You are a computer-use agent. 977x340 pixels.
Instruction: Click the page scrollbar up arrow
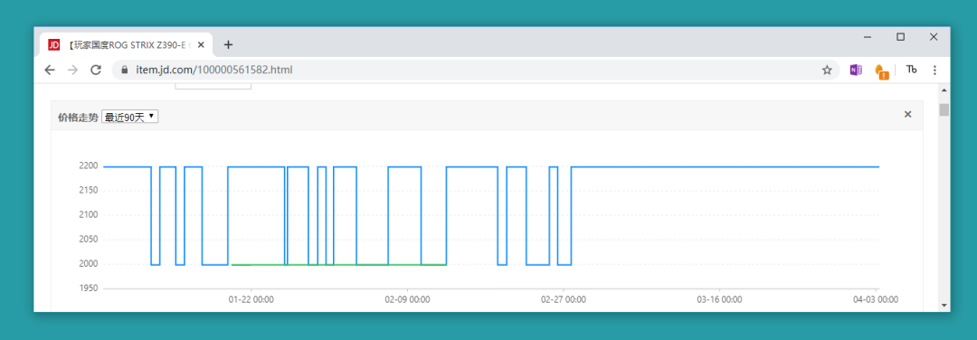click(944, 90)
